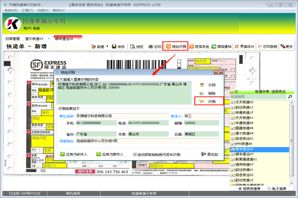Select 韵达快递01 in the style list

coord(260,170)
